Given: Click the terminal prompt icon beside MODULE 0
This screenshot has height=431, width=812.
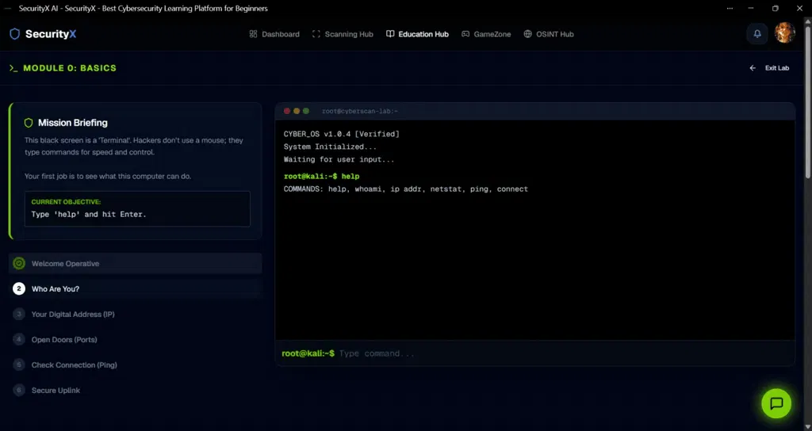Looking at the screenshot, I should click(x=13, y=68).
